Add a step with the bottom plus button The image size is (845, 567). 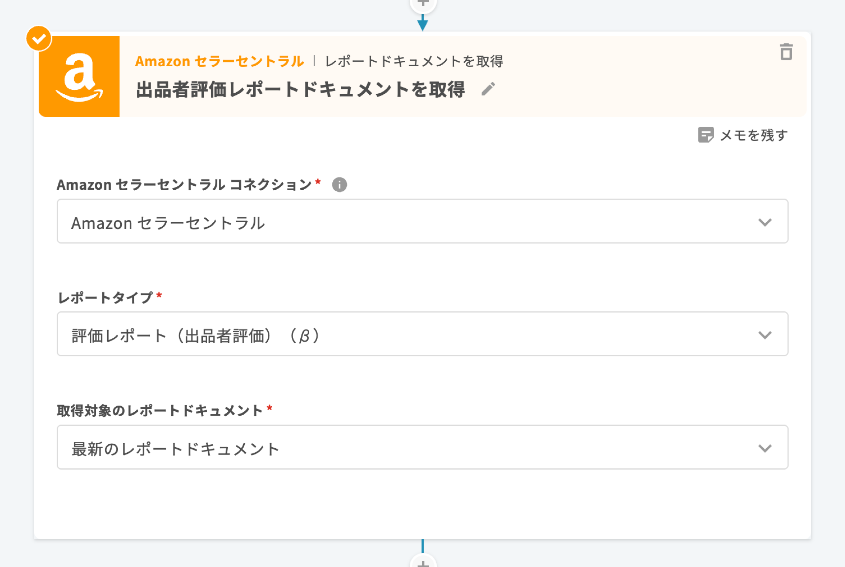pyautogui.click(x=423, y=562)
